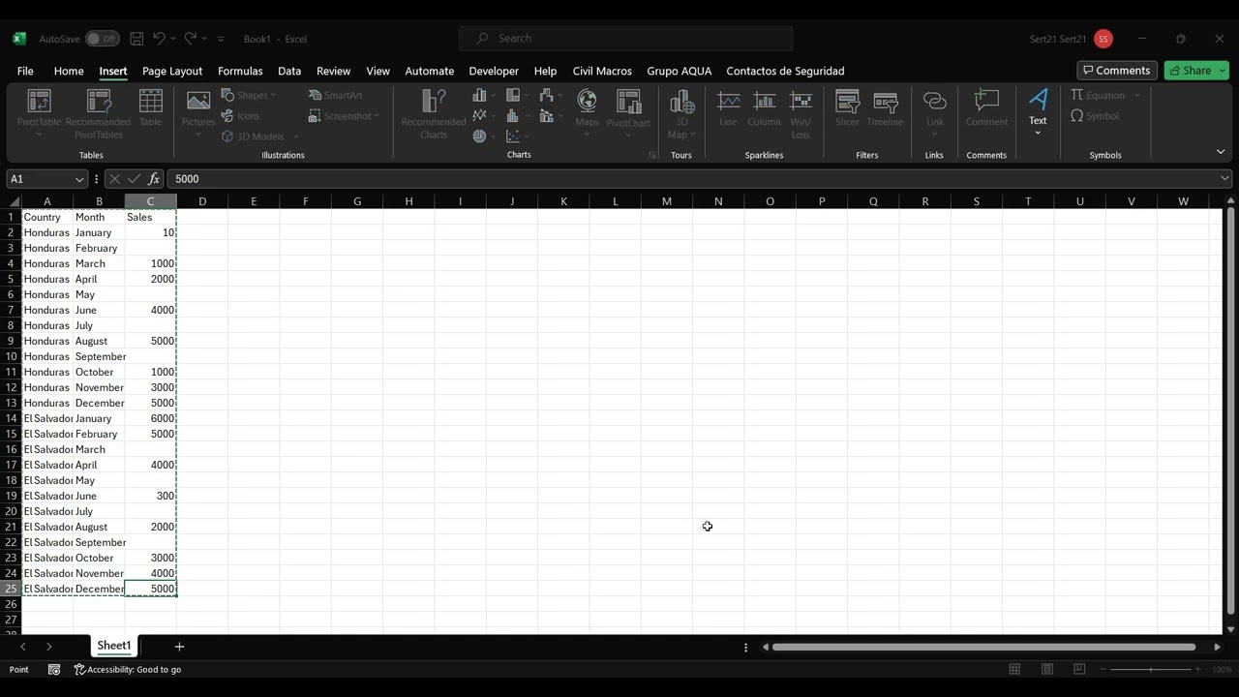
Task: Add a new sheet with the plus button
Action: click(179, 647)
